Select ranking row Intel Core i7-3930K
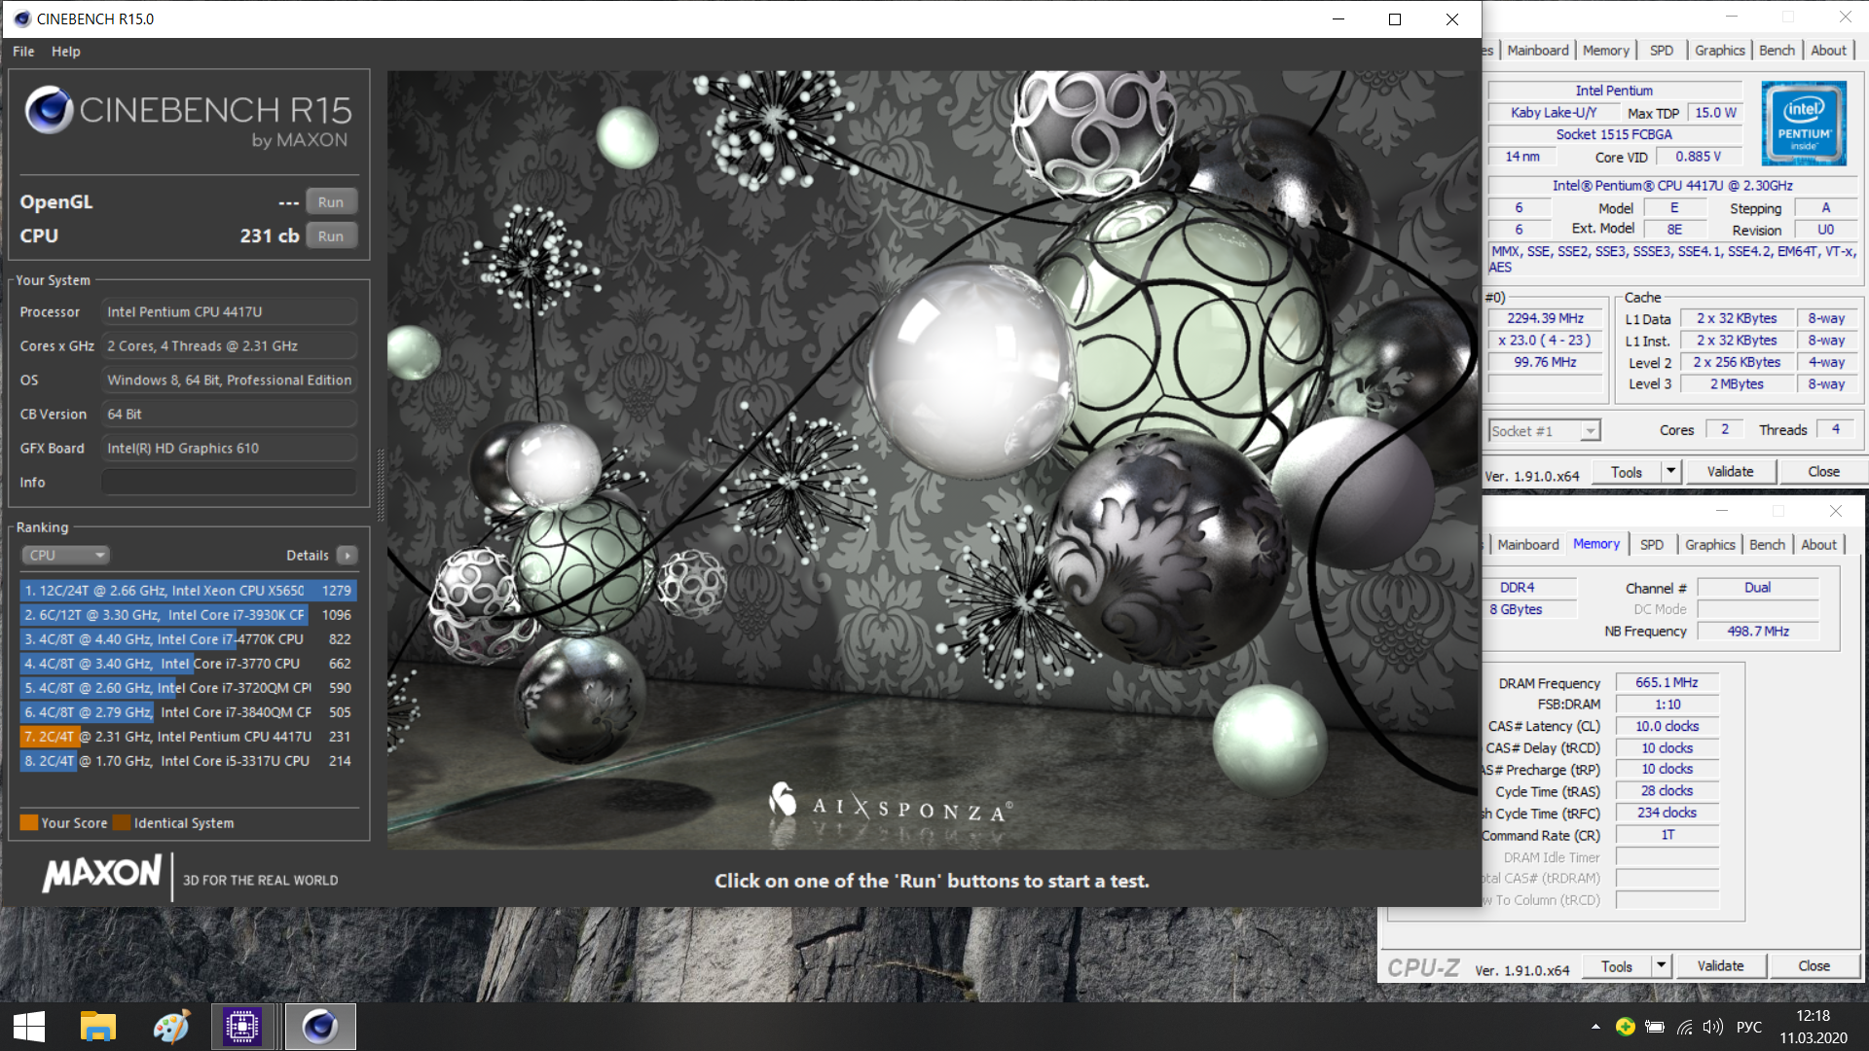 point(188,615)
